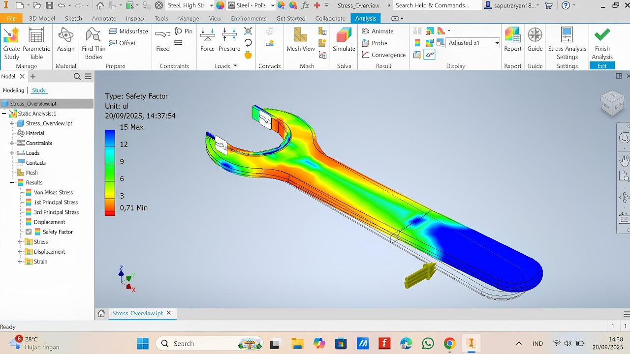630x354 pixels.
Task: Expand the Constraints node in browser
Action: [12, 143]
